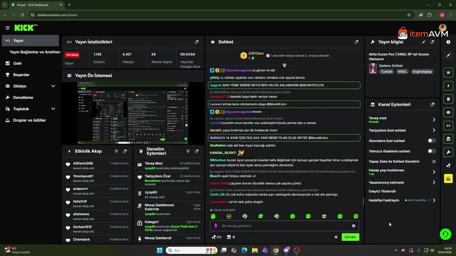456x256 pixels.
Task: Toggle the moderation notes widget icon in sidebar
Action: pos(448,99)
